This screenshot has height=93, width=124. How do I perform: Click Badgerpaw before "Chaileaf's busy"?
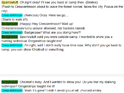[x=10, y=82]
